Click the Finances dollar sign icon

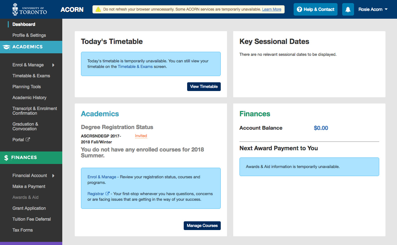click(6, 158)
